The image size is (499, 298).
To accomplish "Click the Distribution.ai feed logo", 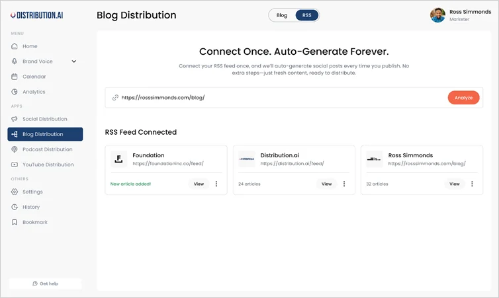I will pyautogui.click(x=247, y=159).
